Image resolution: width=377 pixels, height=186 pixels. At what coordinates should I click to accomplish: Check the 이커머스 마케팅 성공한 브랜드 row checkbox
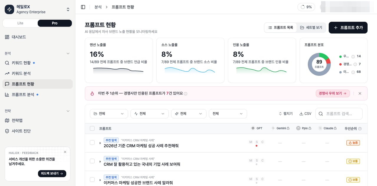point(92,180)
